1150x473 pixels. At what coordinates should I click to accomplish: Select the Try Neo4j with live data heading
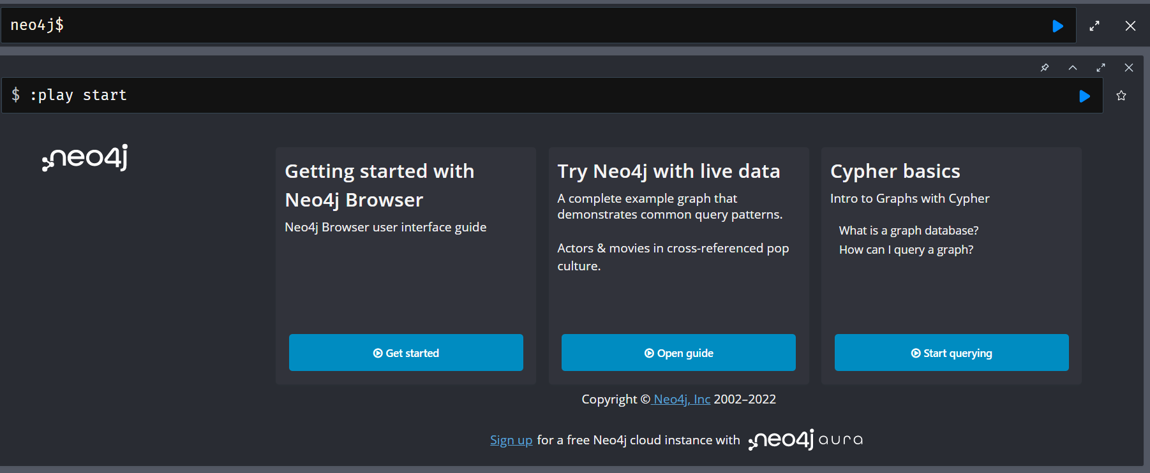click(x=669, y=171)
